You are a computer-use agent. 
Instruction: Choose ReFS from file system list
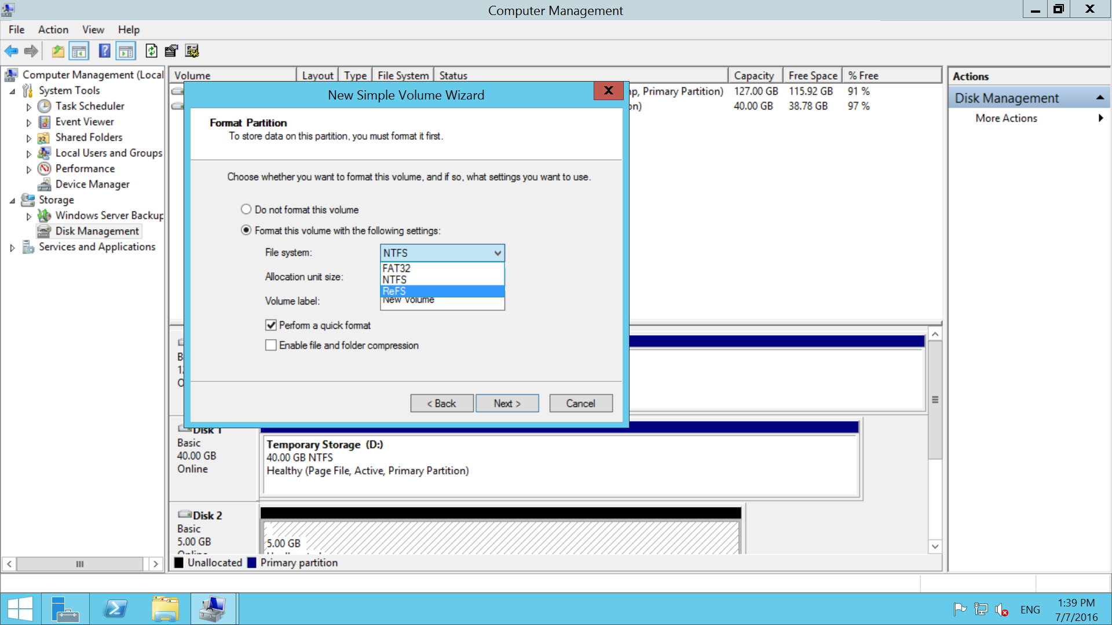[x=442, y=291]
